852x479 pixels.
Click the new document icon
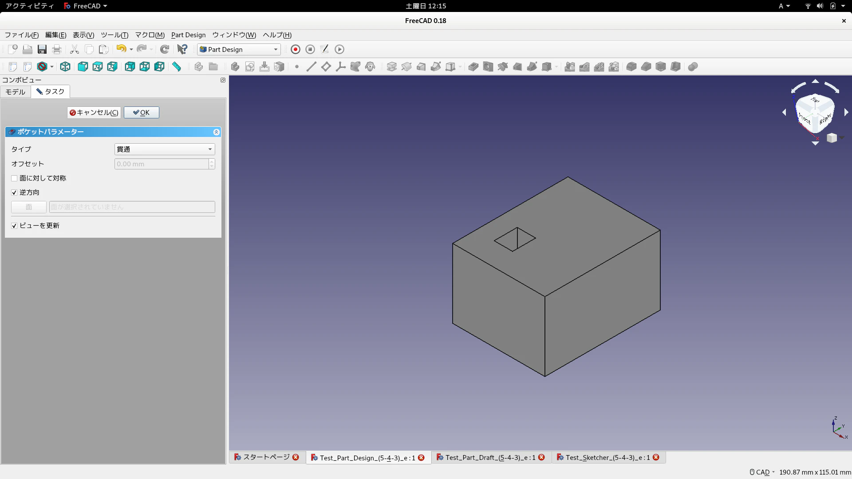point(13,49)
